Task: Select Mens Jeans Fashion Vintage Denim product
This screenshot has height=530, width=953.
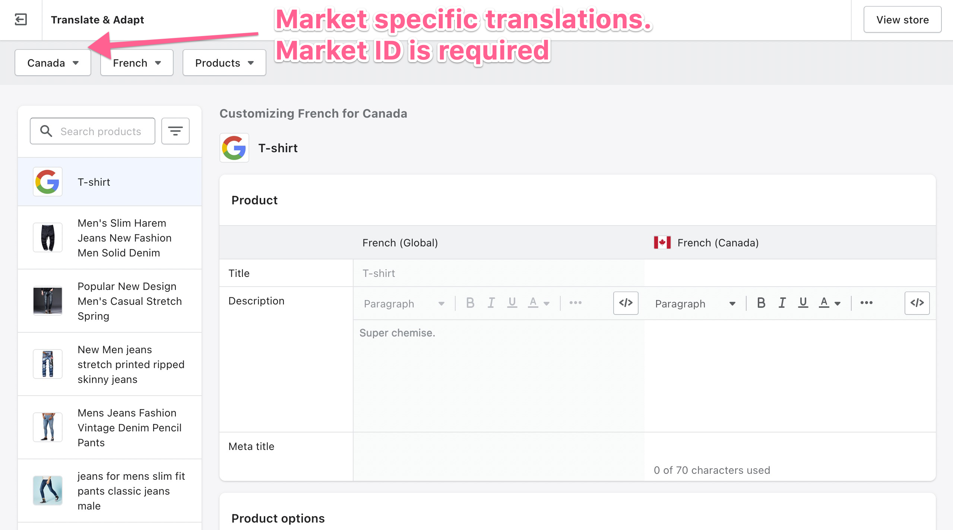Action: 110,427
